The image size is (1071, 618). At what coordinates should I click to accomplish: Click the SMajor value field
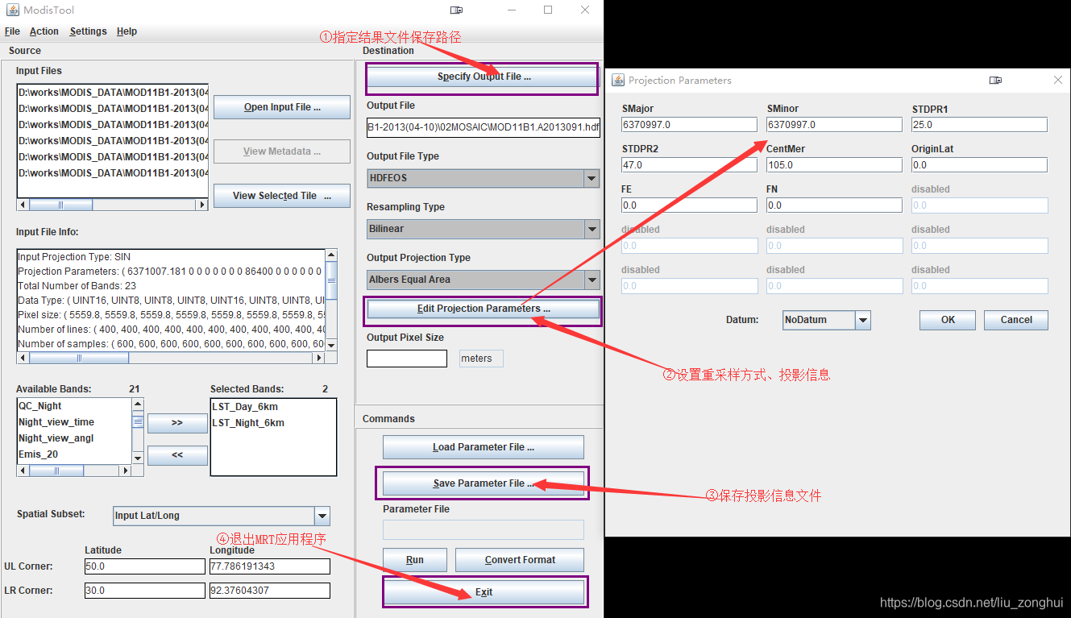tap(690, 125)
